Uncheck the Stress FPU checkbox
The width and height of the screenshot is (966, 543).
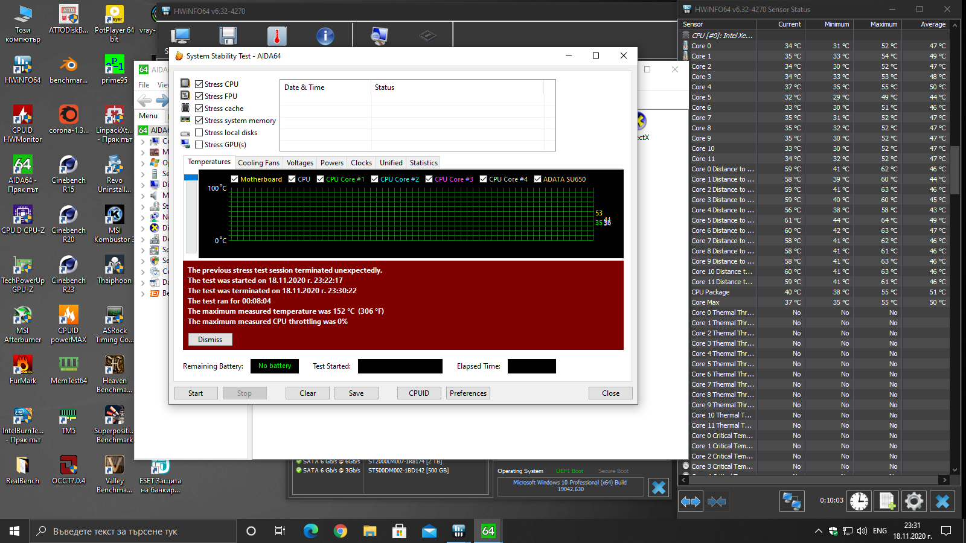pos(199,96)
